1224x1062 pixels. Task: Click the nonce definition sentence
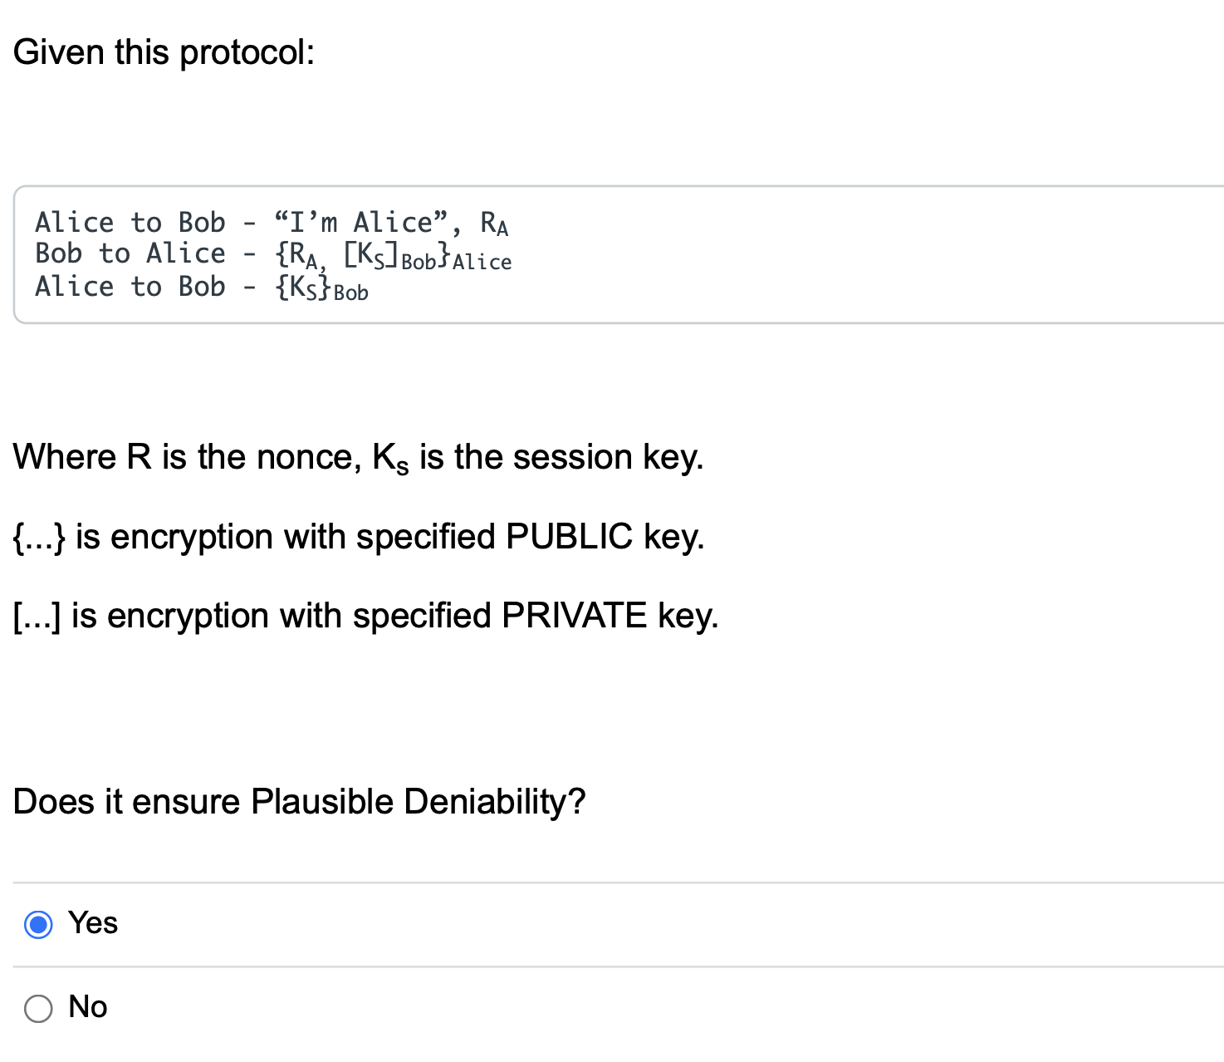[359, 456]
